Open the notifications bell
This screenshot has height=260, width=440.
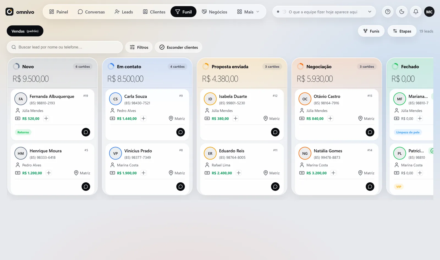pos(416,12)
